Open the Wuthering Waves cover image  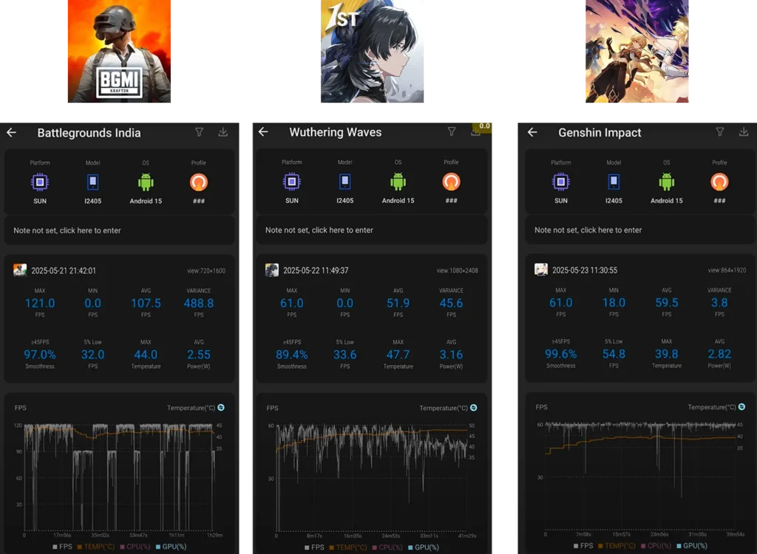pos(373,51)
